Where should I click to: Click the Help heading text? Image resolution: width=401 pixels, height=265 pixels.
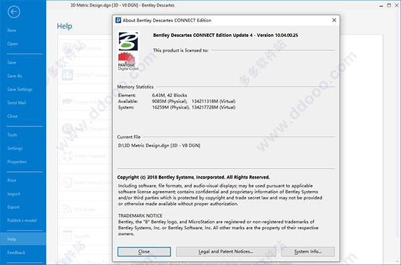pyautogui.click(x=64, y=26)
